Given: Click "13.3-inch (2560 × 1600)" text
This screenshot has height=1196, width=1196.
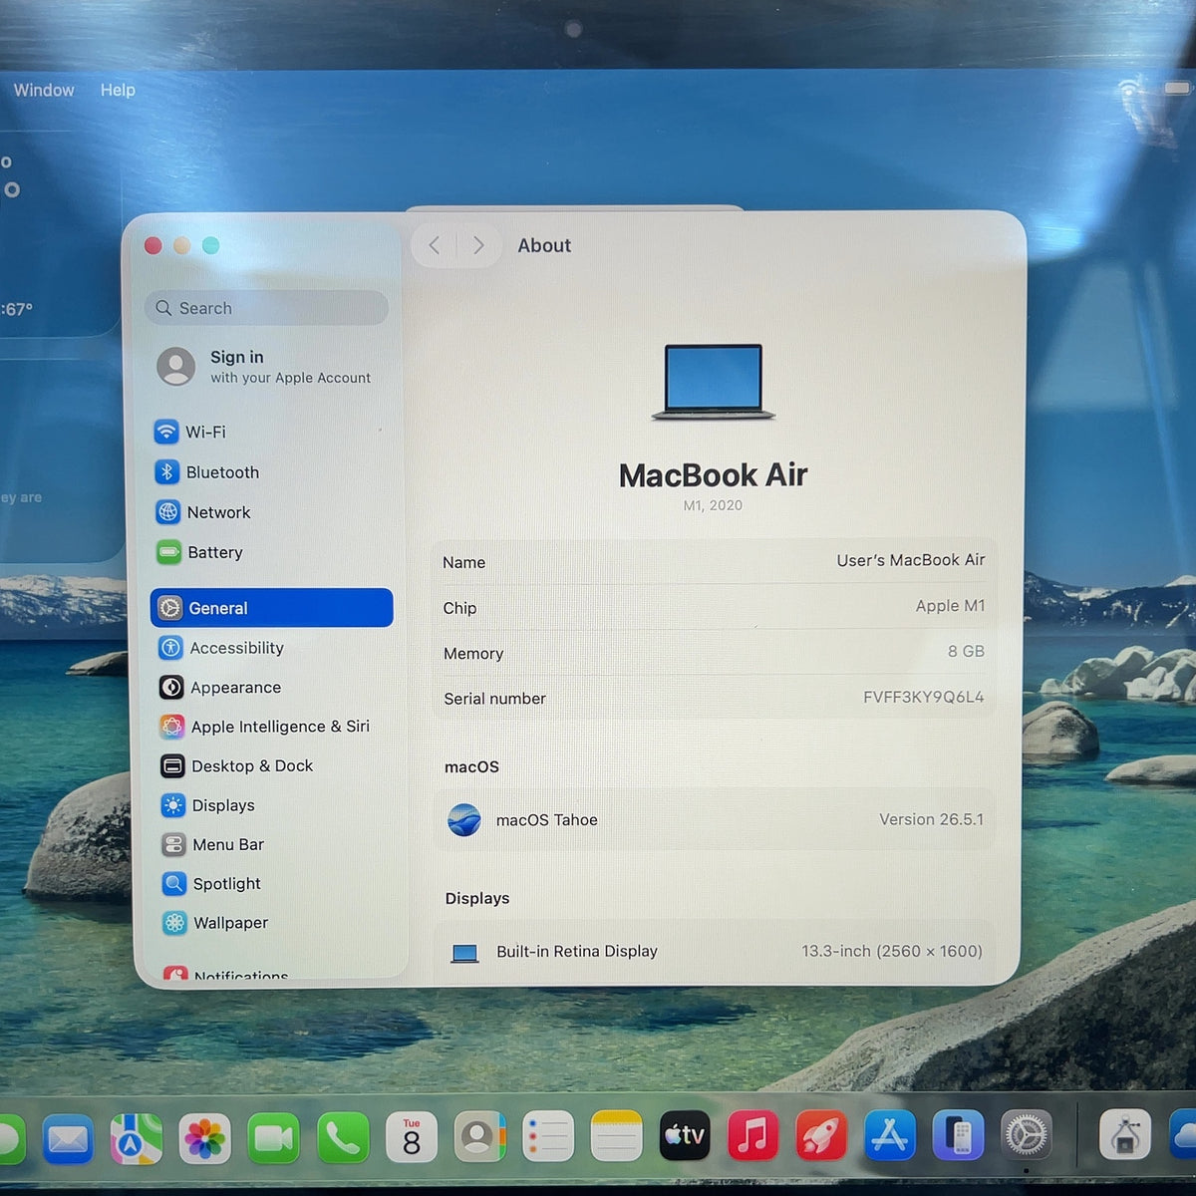Looking at the screenshot, I should tap(892, 951).
